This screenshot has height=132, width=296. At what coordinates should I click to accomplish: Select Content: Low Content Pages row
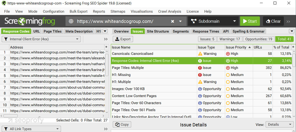pyautogui.click(x=201, y=96)
